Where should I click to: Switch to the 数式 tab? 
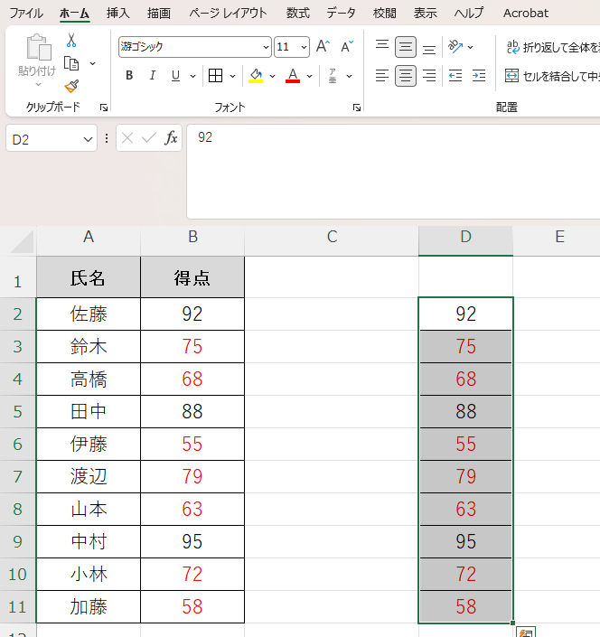[298, 13]
